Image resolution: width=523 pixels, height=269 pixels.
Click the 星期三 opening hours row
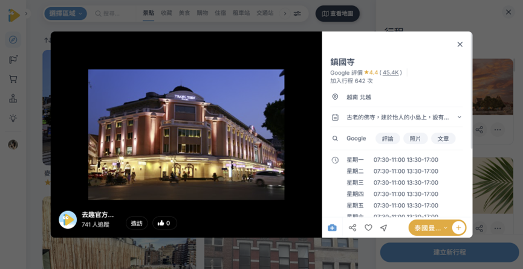tap(392, 182)
